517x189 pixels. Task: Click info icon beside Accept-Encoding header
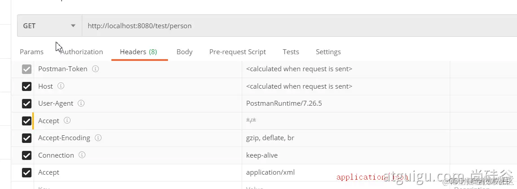[x=98, y=138]
